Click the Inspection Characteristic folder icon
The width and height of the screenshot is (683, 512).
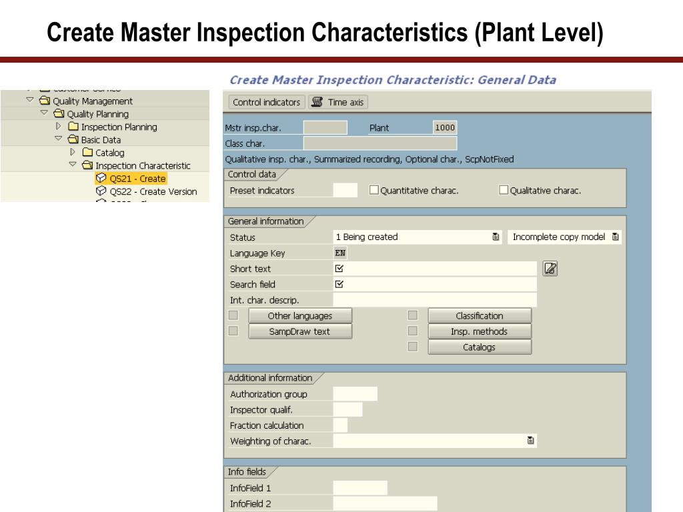87,165
